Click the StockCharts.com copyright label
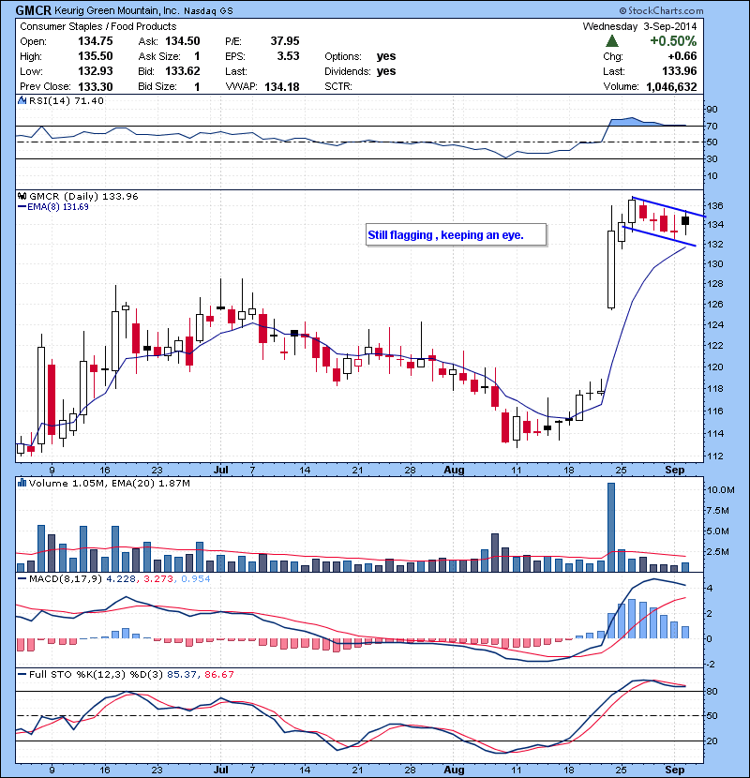Viewport: 750px width, 778px height. pyautogui.click(x=661, y=10)
